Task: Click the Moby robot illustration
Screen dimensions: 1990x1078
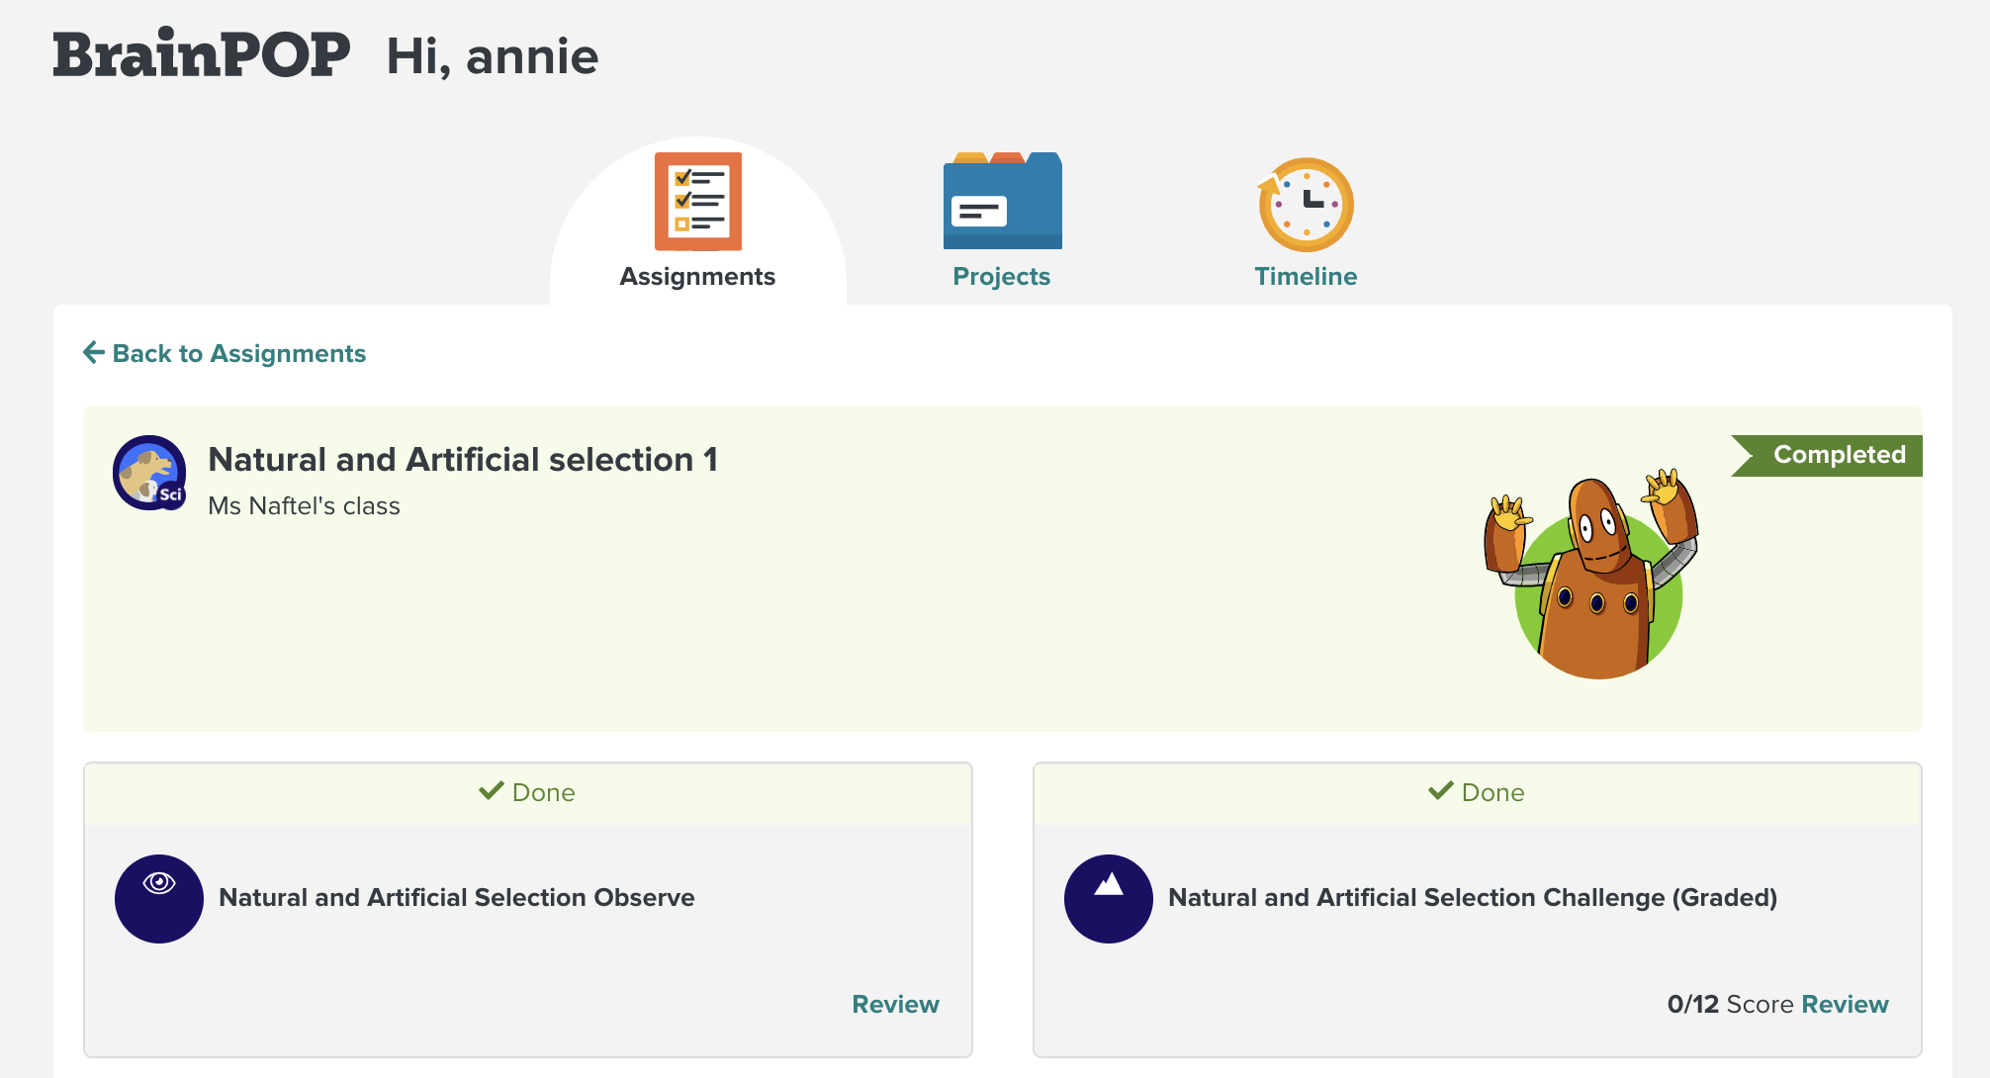Action: (x=1591, y=574)
